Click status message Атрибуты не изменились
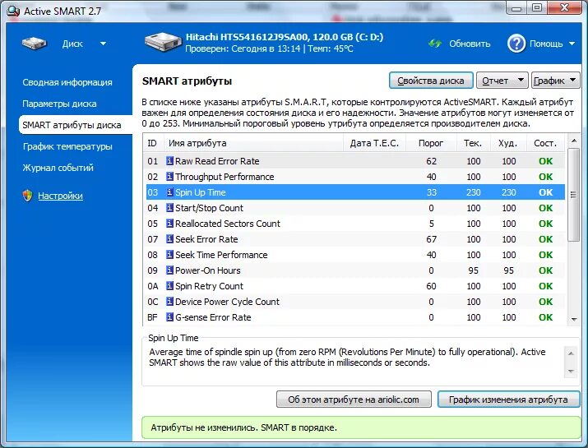This screenshot has width=588, height=448. click(243, 427)
